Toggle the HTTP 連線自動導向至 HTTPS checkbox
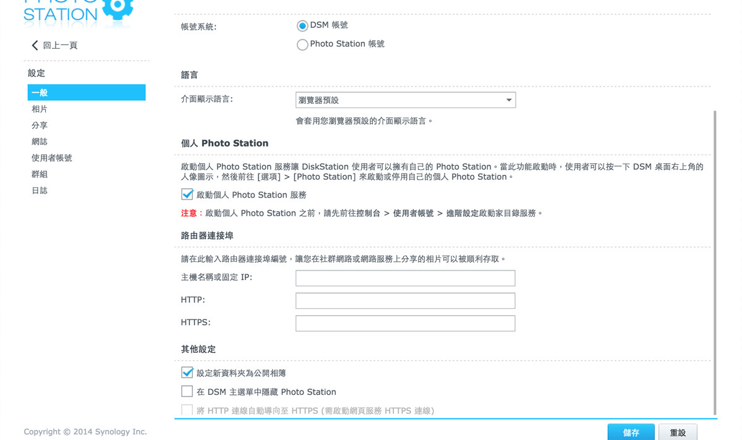 click(x=187, y=410)
